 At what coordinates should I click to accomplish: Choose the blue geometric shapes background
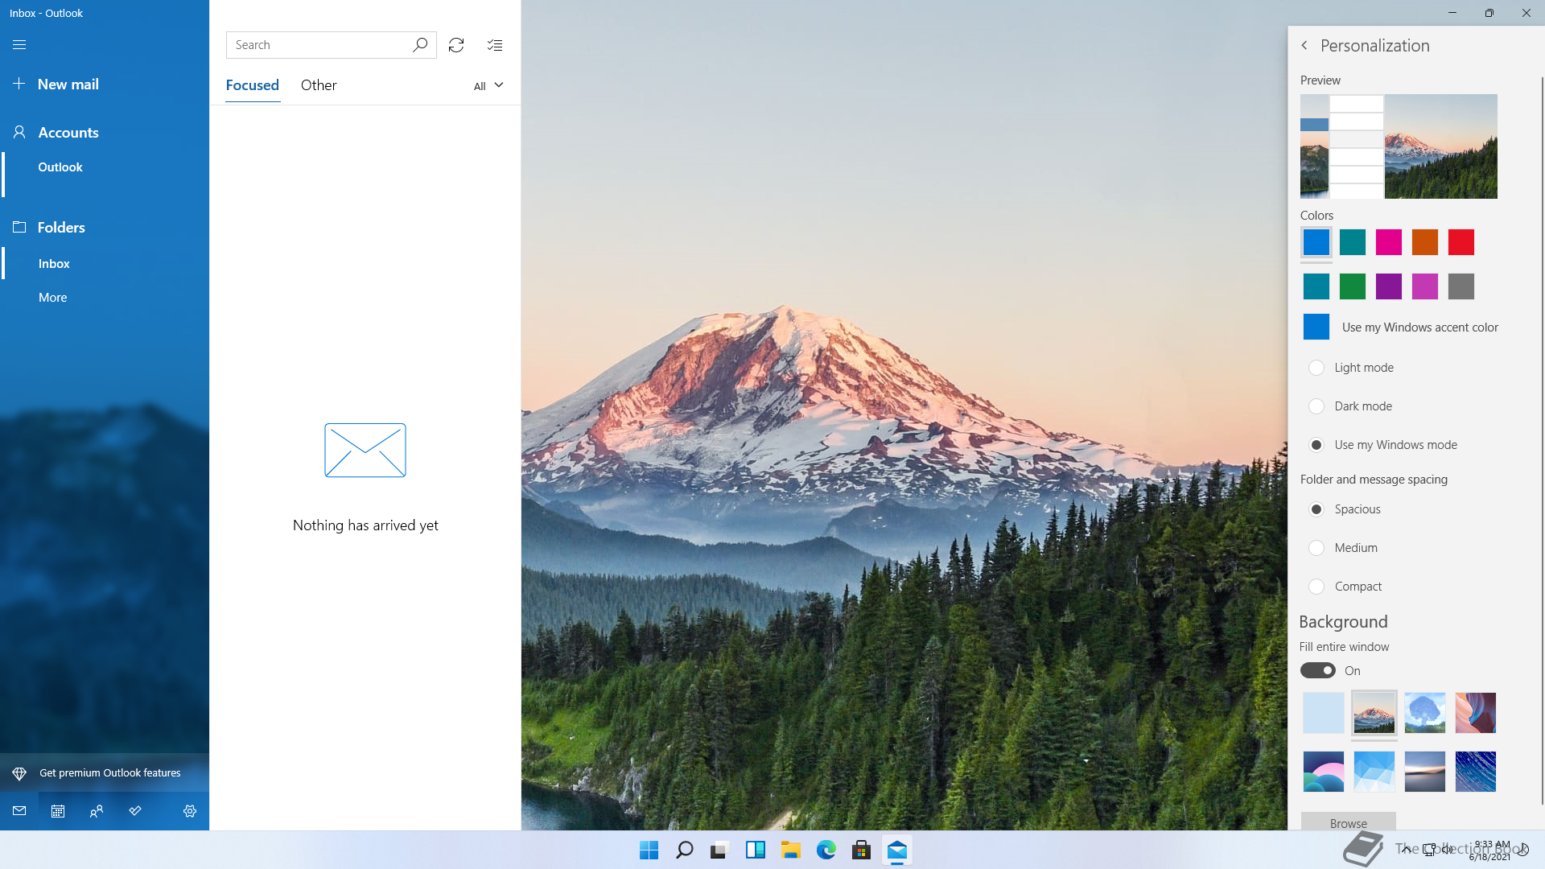[1374, 772]
